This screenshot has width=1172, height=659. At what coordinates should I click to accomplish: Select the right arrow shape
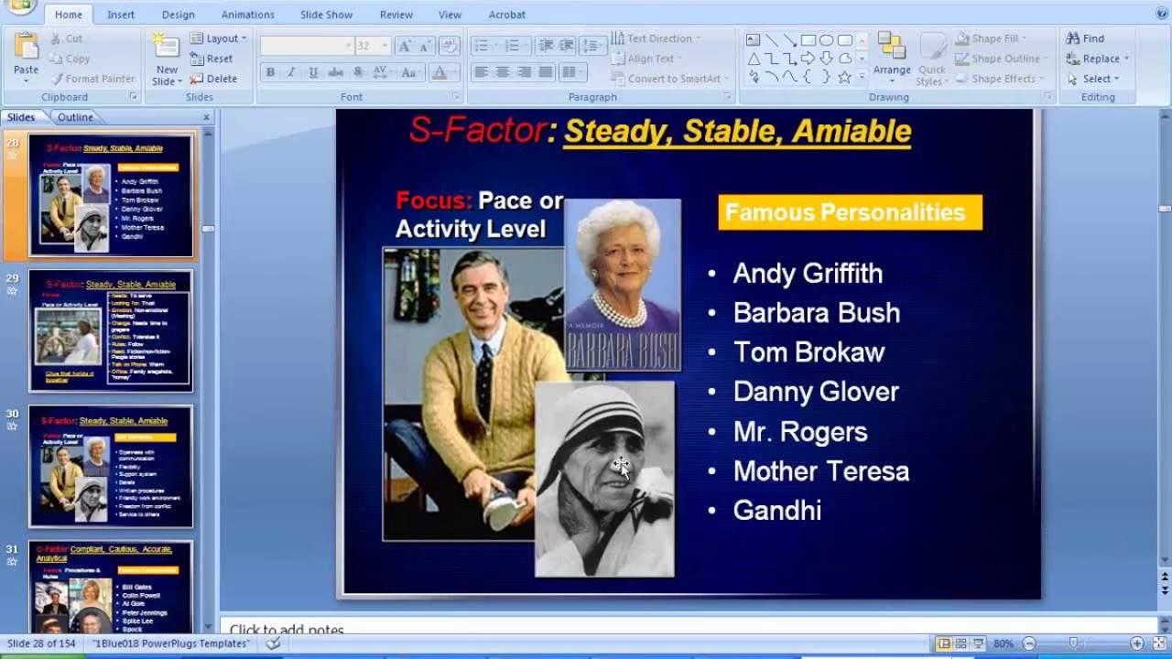(x=808, y=59)
